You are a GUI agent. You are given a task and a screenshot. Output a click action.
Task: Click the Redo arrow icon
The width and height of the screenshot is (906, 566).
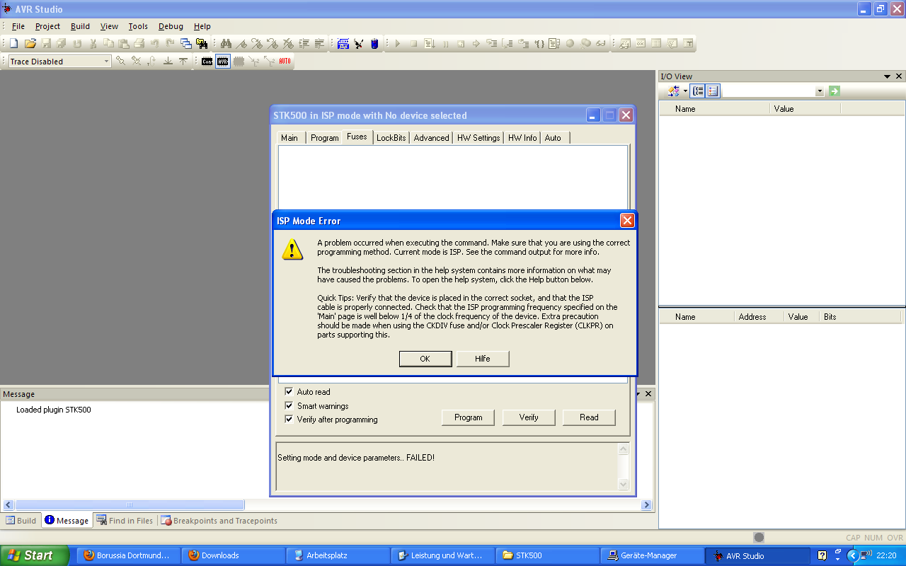pyautogui.click(x=170, y=44)
